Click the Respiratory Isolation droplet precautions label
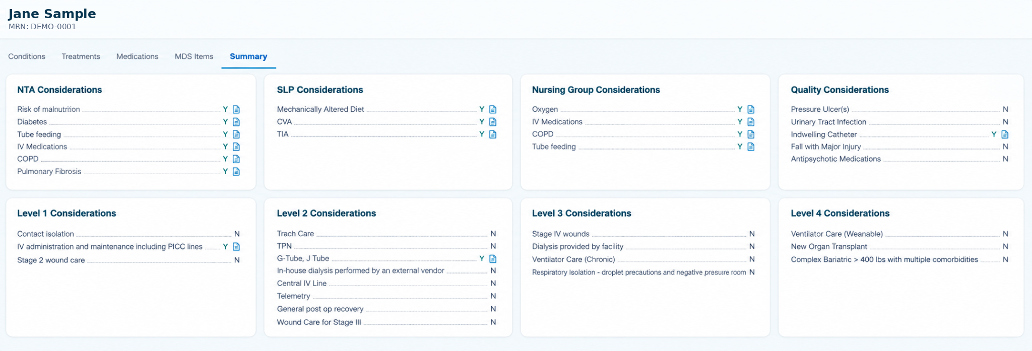 click(x=639, y=272)
